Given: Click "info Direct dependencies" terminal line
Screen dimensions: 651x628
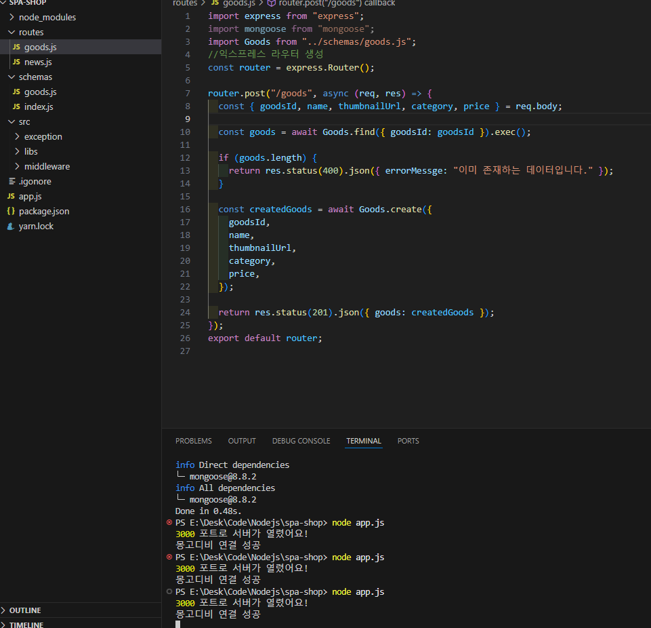Looking at the screenshot, I should pos(232,465).
